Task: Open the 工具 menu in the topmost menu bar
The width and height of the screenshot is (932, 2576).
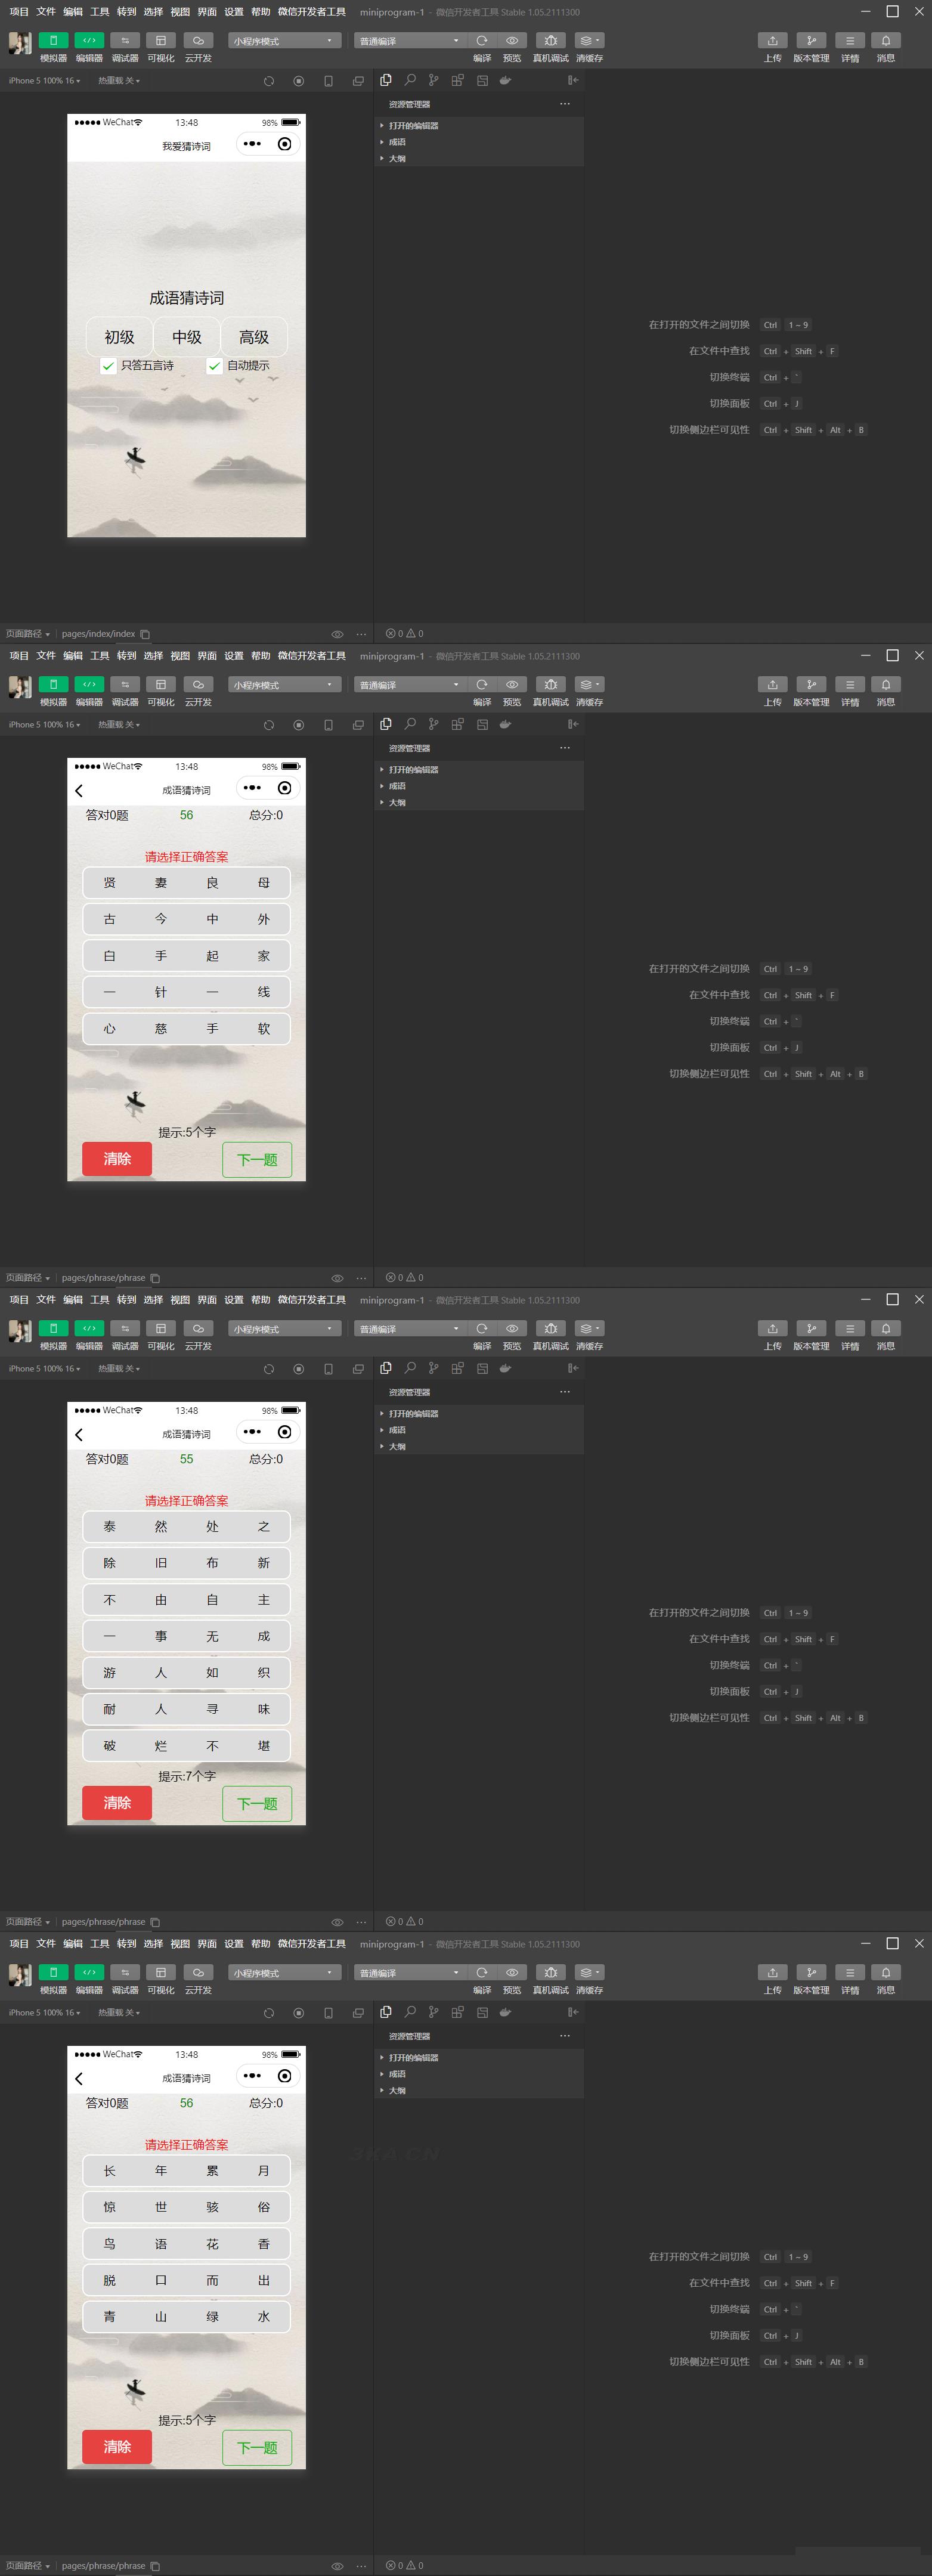Action: point(100,12)
